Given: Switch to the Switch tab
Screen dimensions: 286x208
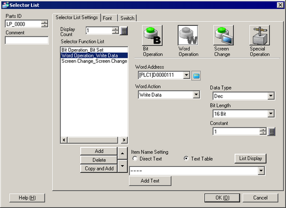Looking at the screenshot, I should coord(127,18).
